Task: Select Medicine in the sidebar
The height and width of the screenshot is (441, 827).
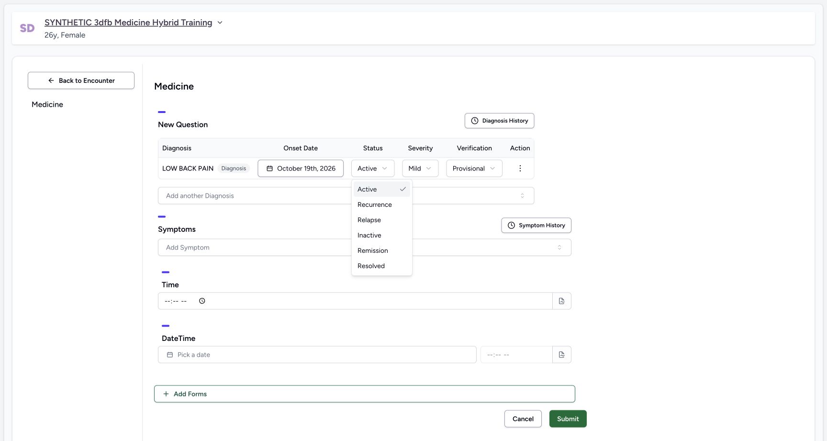Action: coord(47,104)
